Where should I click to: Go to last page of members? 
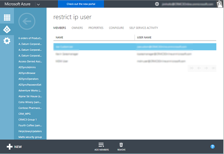click(x=213, y=68)
